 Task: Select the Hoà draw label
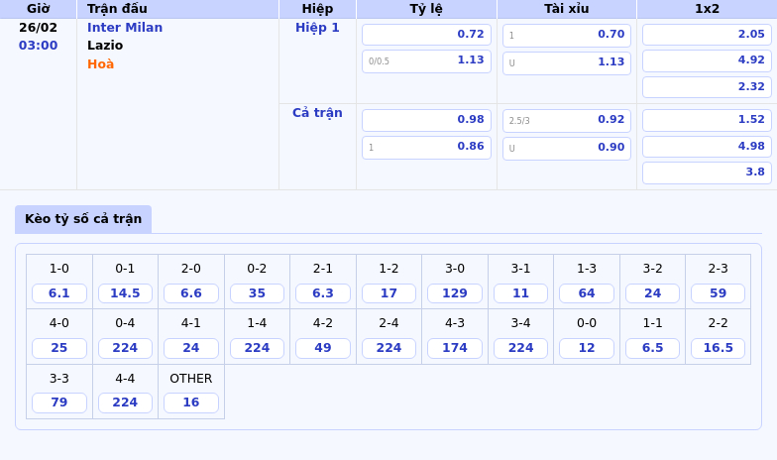(101, 63)
